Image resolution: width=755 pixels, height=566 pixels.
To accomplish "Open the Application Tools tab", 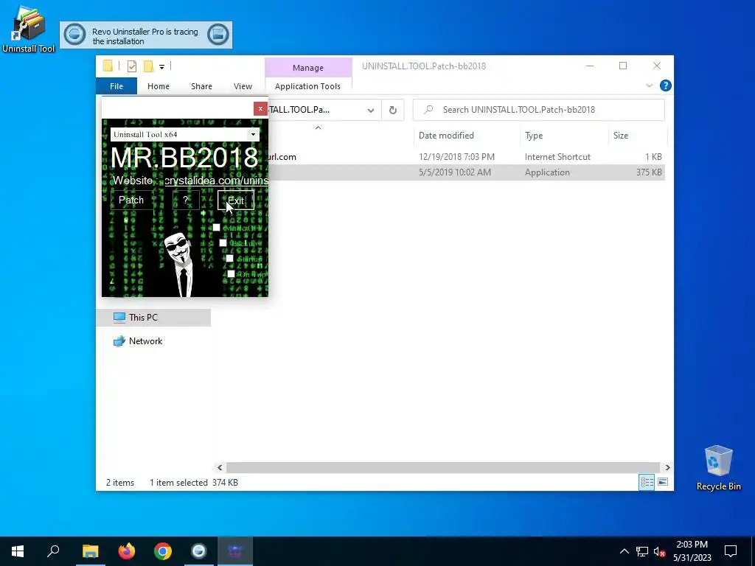I will (x=307, y=86).
